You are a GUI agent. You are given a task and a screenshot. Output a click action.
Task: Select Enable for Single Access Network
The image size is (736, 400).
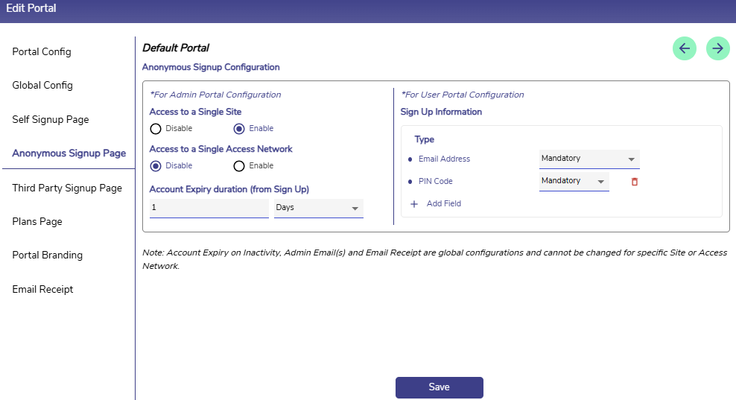[x=239, y=166]
